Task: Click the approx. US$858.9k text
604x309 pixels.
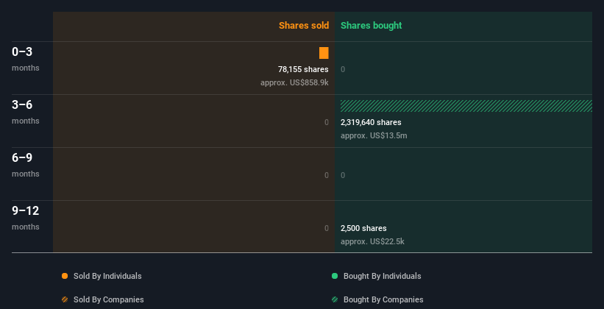Action: pyautogui.click(x=294, y=82)
